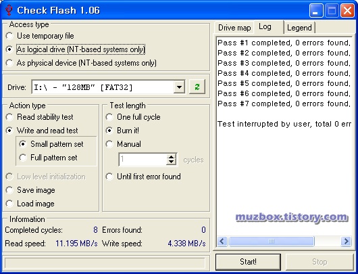The image size is (358, 274).
Task: Click the Start! button
Action: (x=248, y=262)
